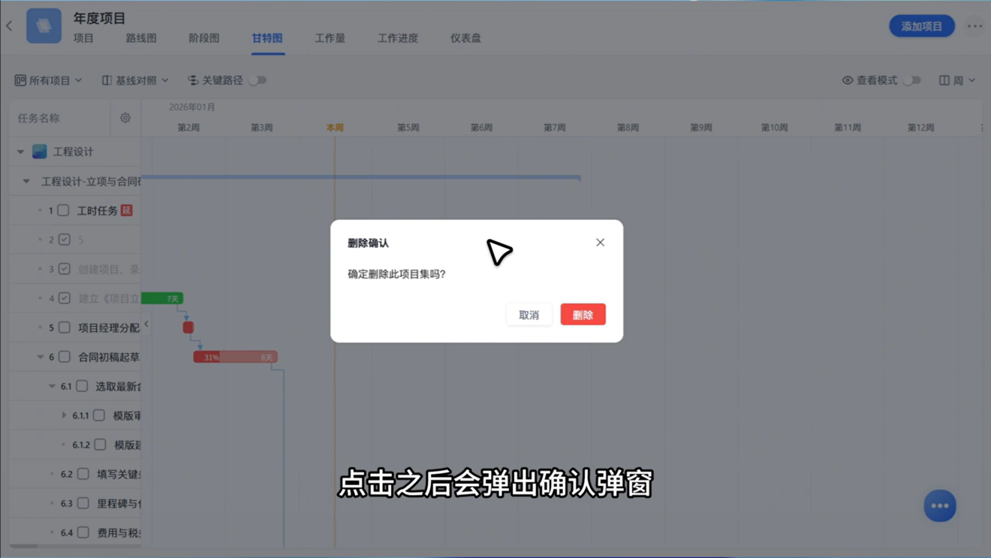
Task: Click the red 31% progress Gantt bar
Action: click(235, 357)
